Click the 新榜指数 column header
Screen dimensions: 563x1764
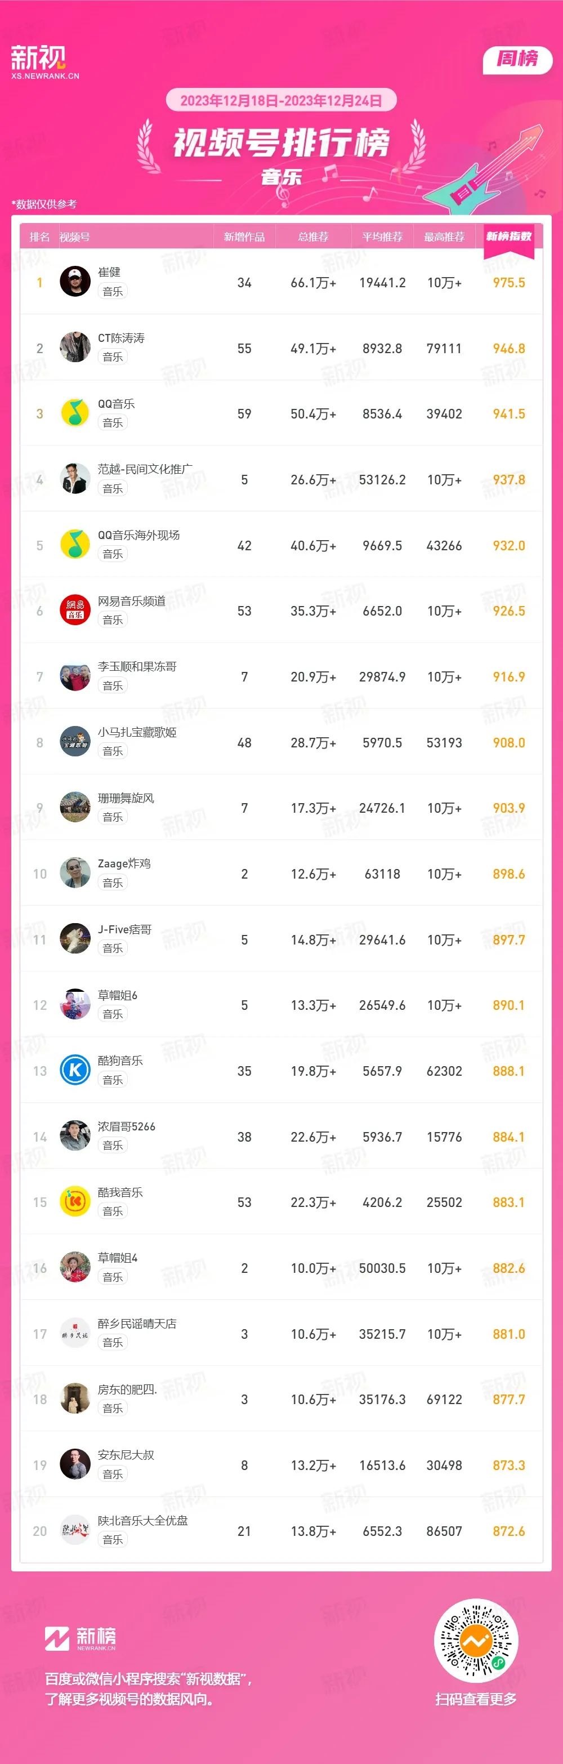pyautogui.click(x=509, y=236)
